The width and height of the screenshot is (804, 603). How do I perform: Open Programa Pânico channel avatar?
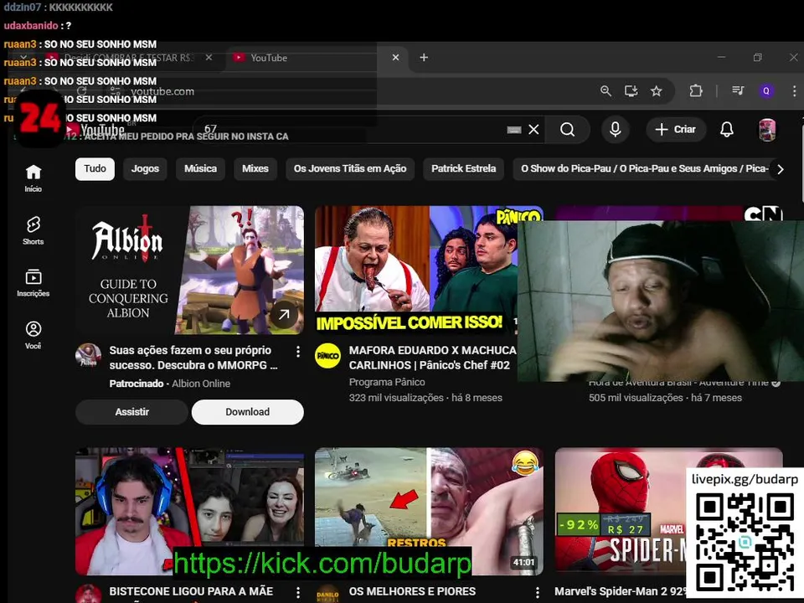point(327,356)
